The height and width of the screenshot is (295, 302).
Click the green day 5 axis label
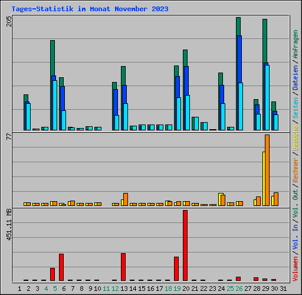click(x=55, y=289)
